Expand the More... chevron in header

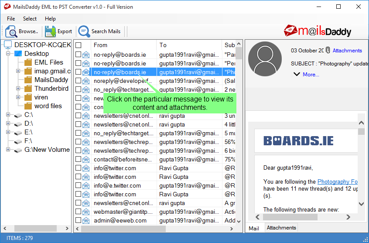(x=297, y=75)
